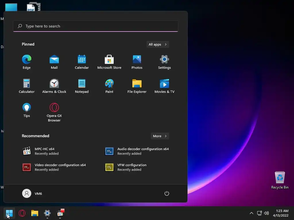Open Notepad from pinned apps
Viewport: 294px width, 220px height.
(82, 86)
